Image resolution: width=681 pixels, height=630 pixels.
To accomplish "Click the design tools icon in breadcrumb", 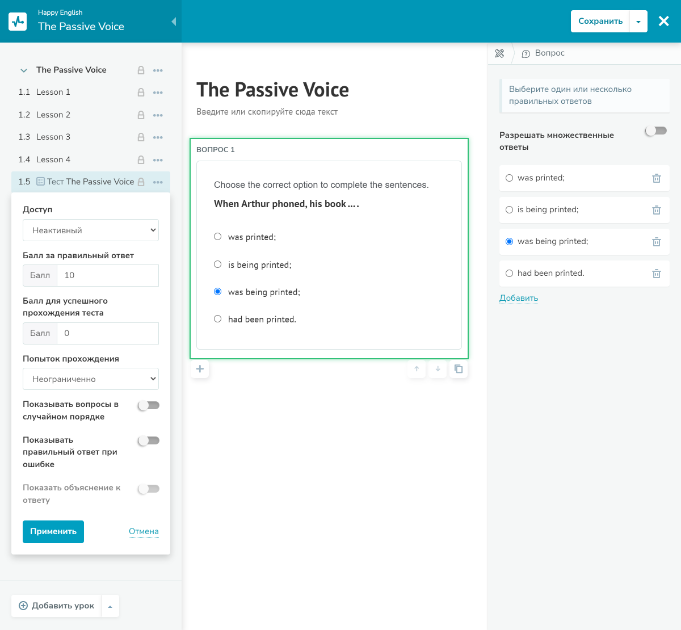I will [x=499, y=53].
